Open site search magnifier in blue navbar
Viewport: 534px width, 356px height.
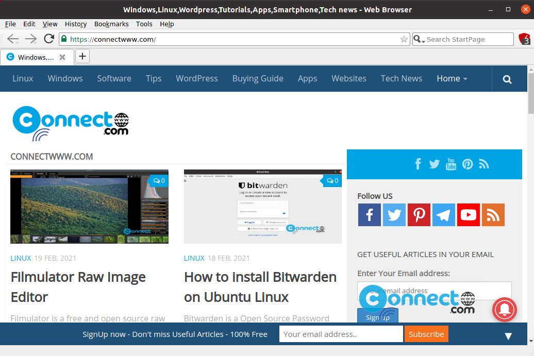click(x=507, y=79)
